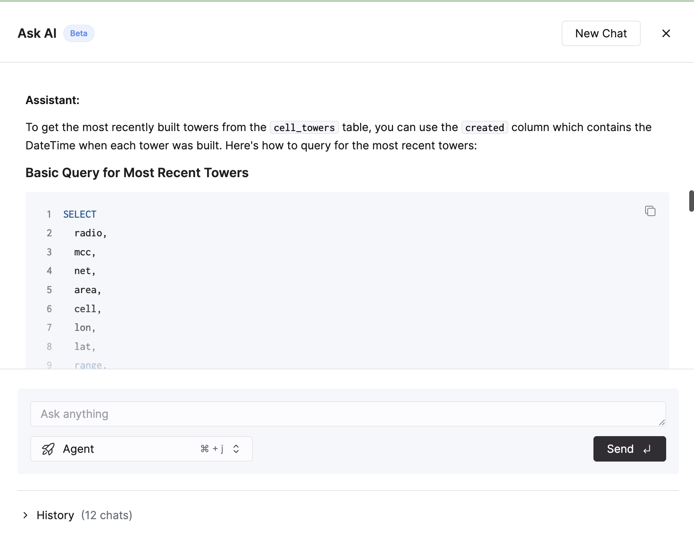Image resolution: width=694 pixels, height=541 pixels.
Task: Click the Send button
Action: [629, 449]
